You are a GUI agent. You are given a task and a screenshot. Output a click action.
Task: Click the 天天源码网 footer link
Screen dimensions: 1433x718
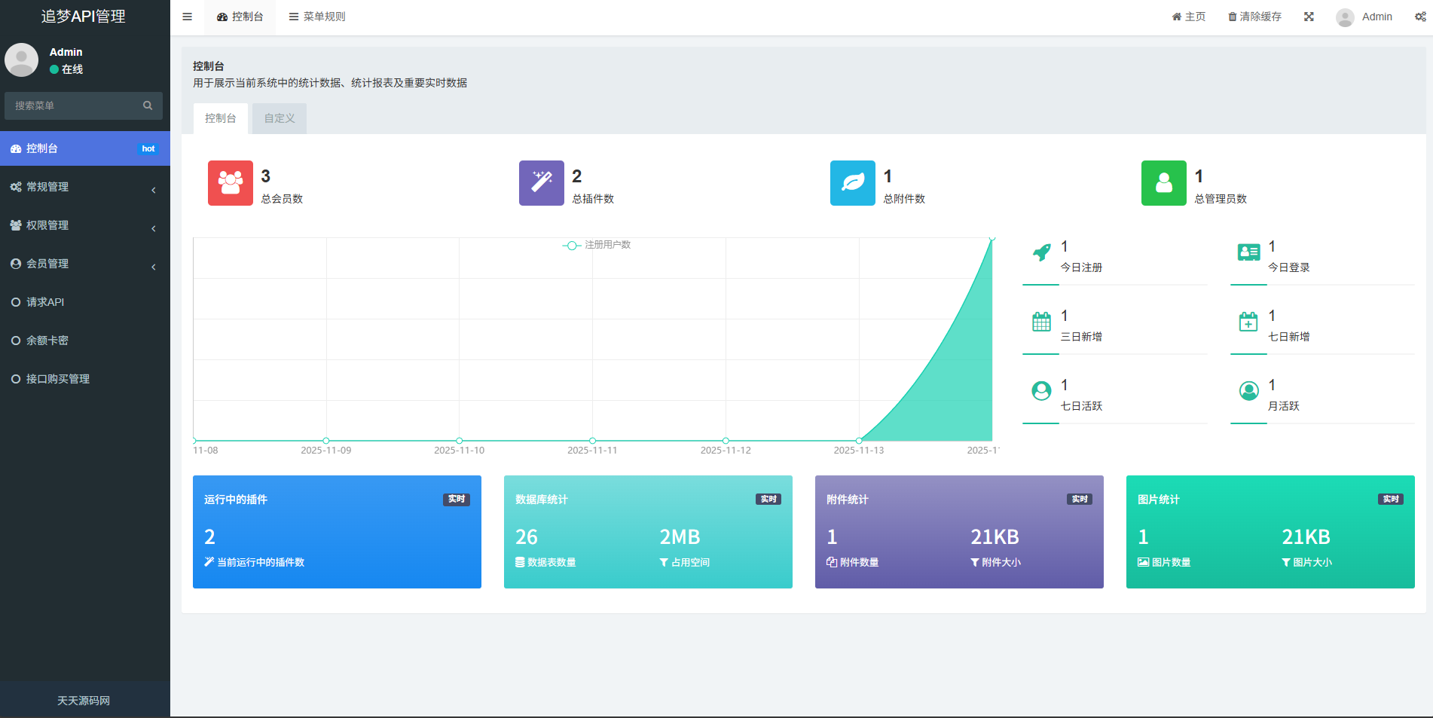[83, 700]
